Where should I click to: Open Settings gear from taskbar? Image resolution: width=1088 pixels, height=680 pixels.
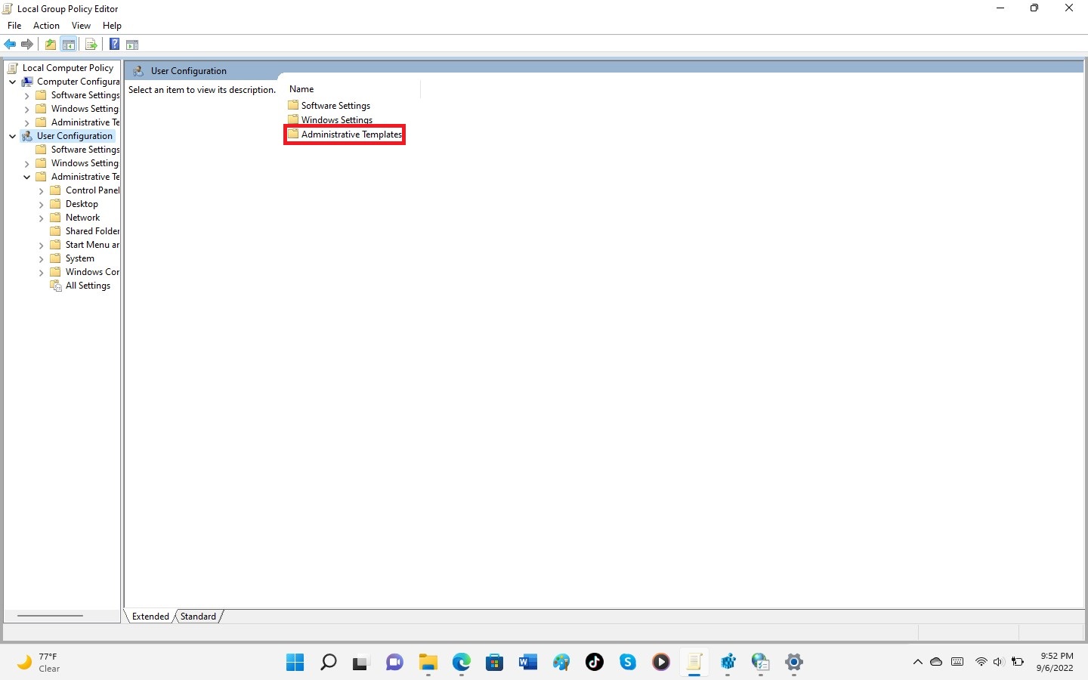pyautogui.click(x=794, y=663)
